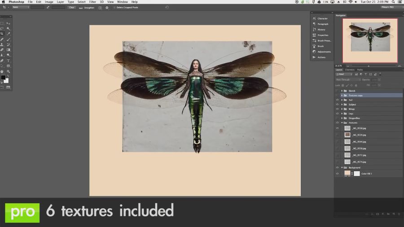The height and width of the screenshot is (227, 404).
Task: Switch to the Channels tab
Action: tap(350, 70)
